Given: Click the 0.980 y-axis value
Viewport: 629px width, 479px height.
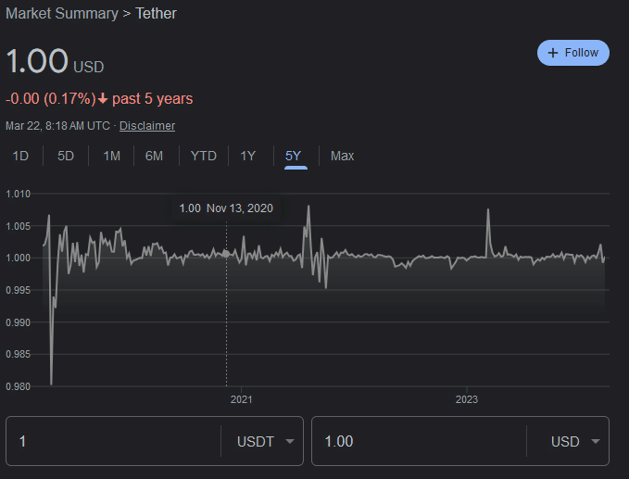Looking at the screenshot, I should tap(18, 386).
